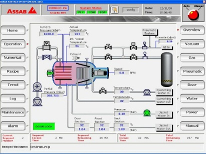The image size is (206, 154).
Task: Tick the checkbox beside the Vacuum button
Action: (x=178, y=44)
